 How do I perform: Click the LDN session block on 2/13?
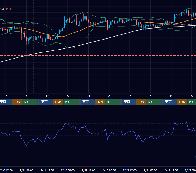pos(141,102)
